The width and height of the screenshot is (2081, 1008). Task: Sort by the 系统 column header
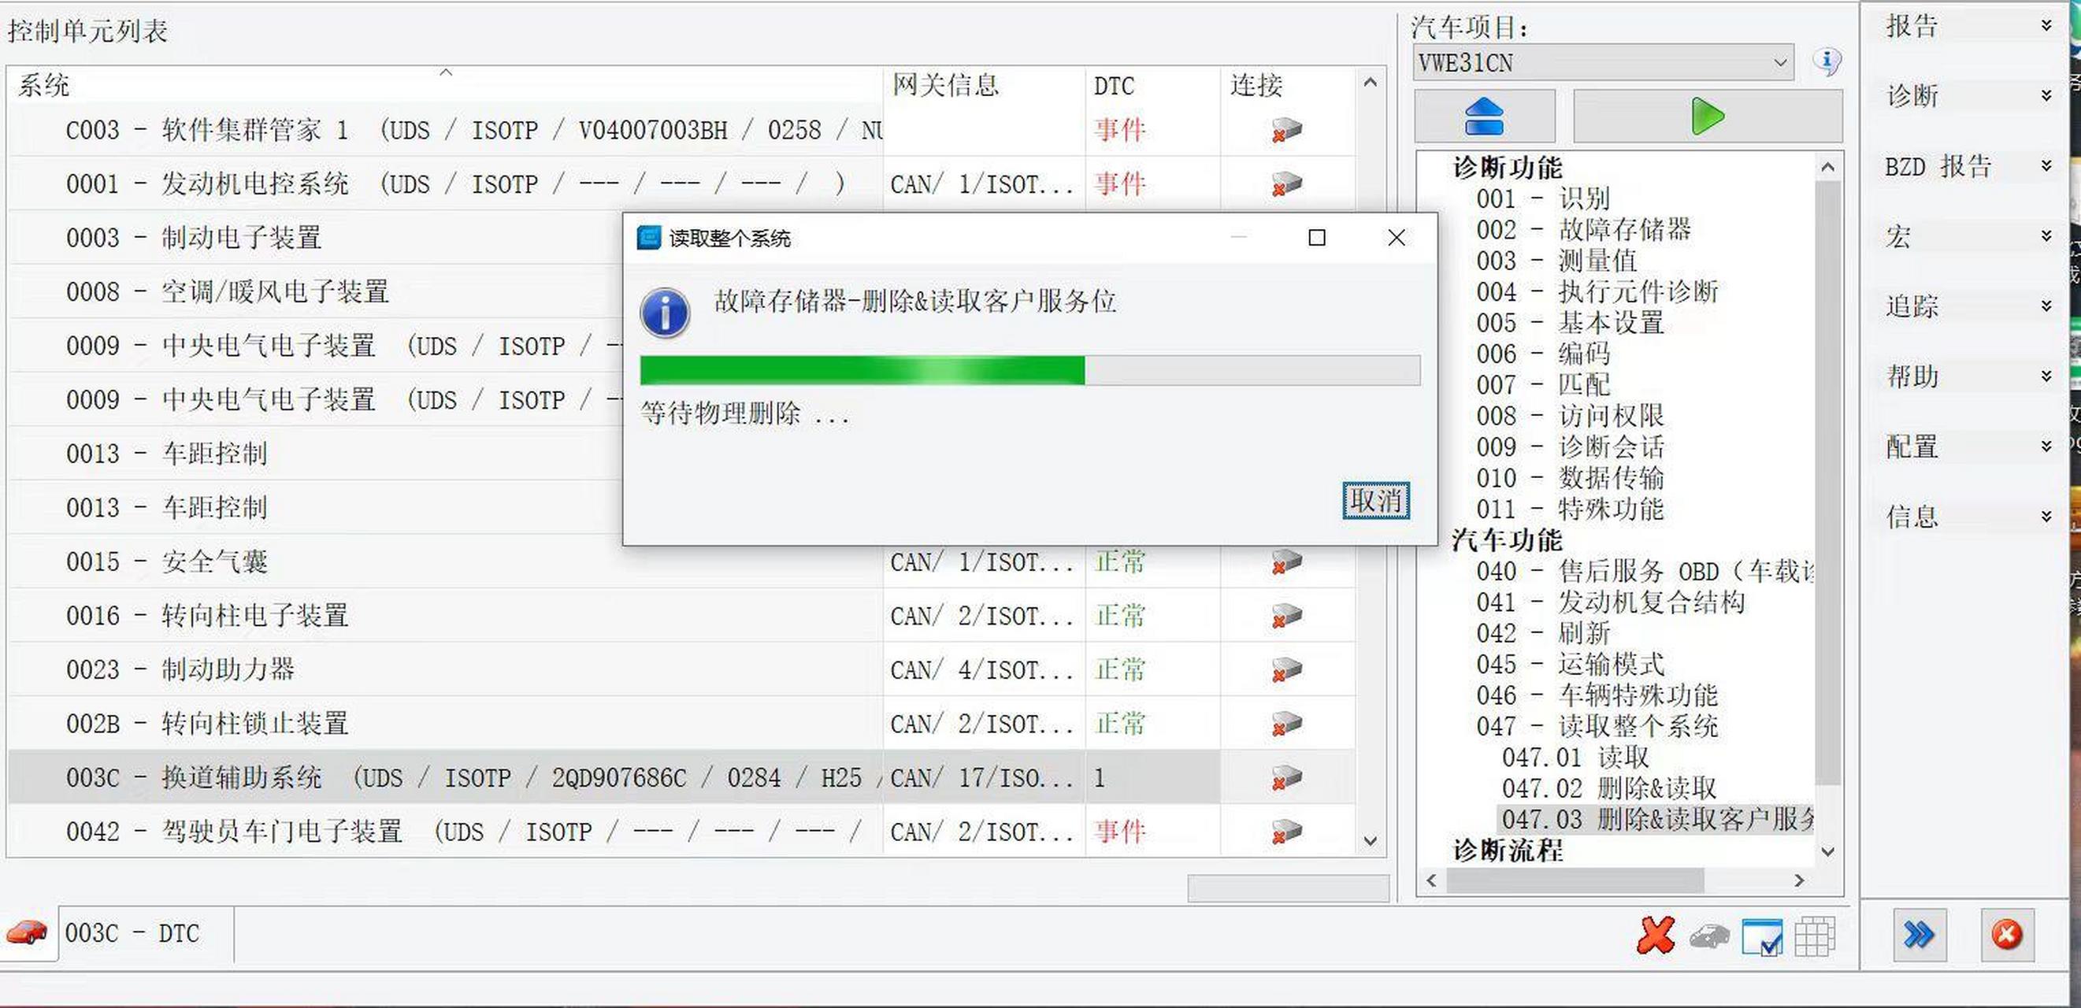click(x=444, y=85)
